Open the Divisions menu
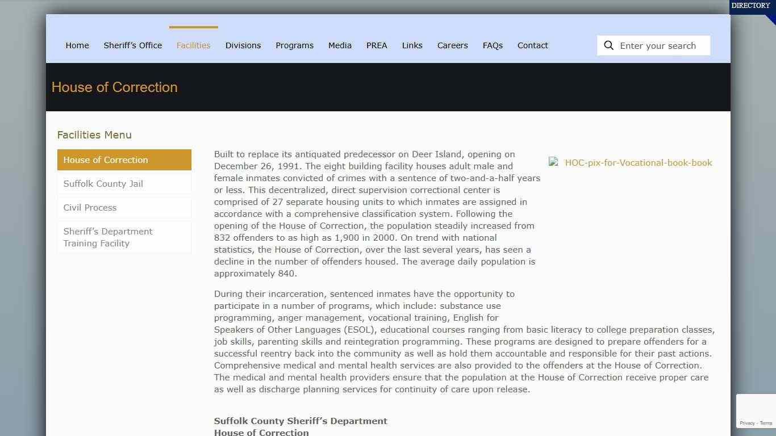This screenshot has width=776, height=436. (243, 45)
